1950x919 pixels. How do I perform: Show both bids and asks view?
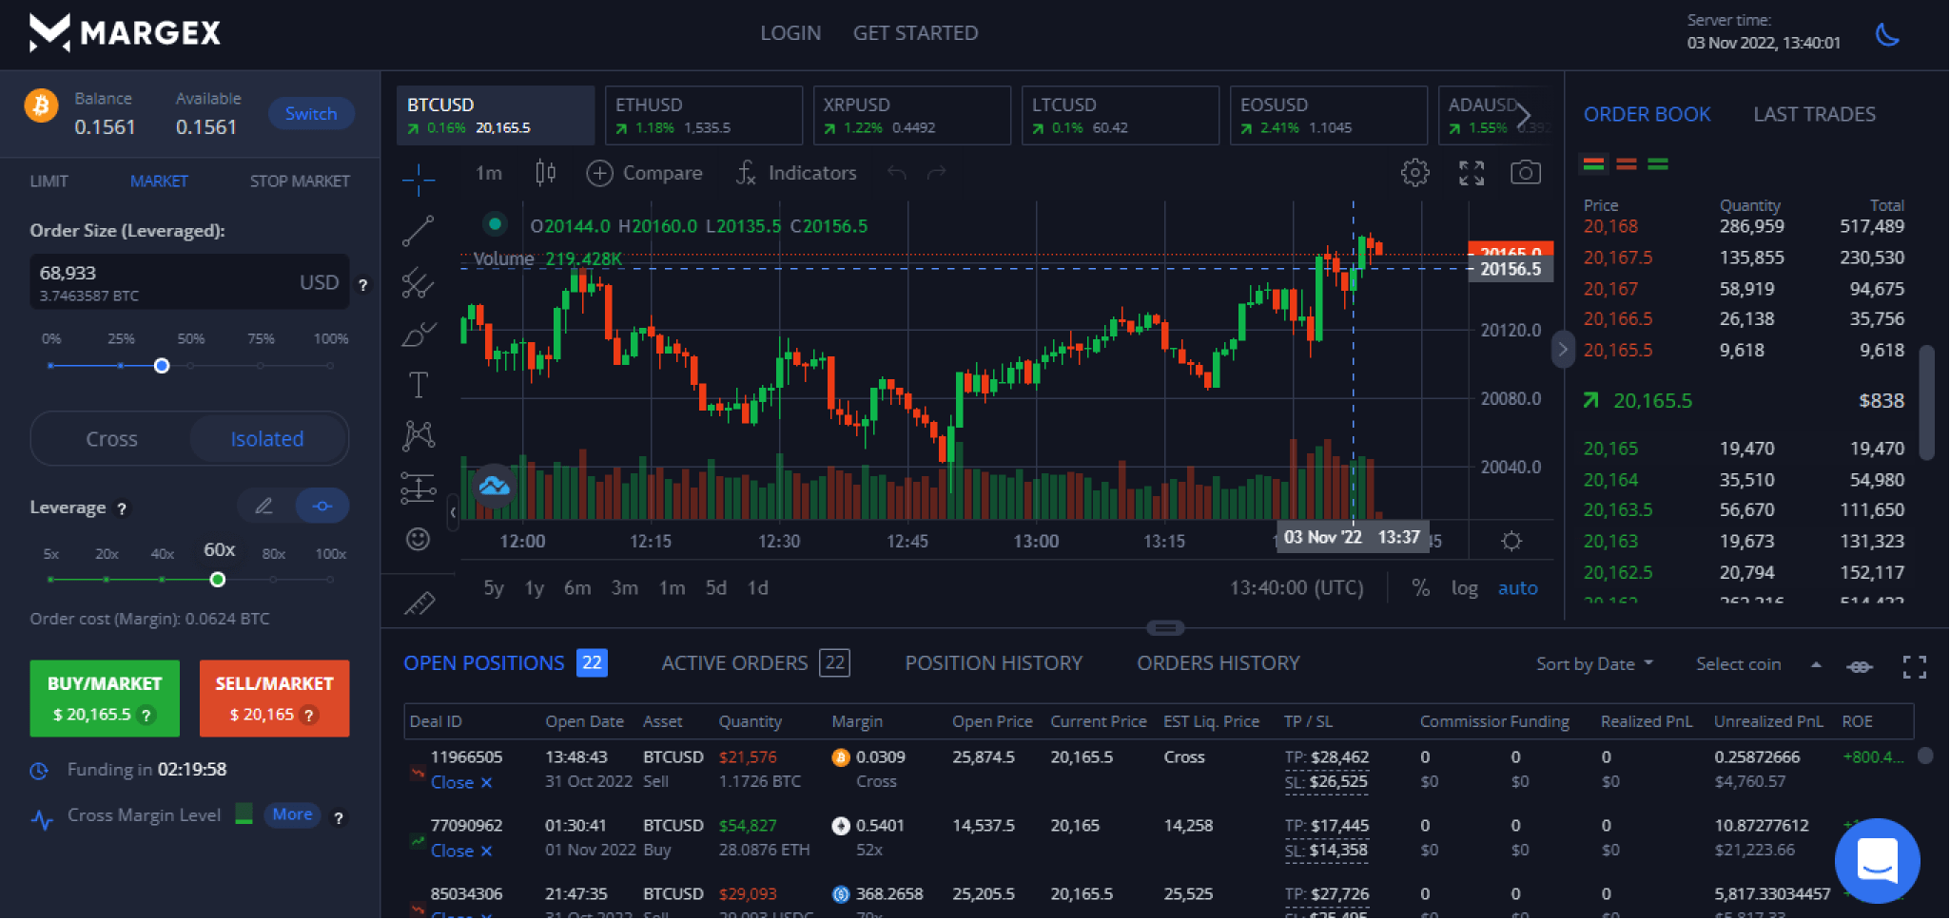[1593, 164]
